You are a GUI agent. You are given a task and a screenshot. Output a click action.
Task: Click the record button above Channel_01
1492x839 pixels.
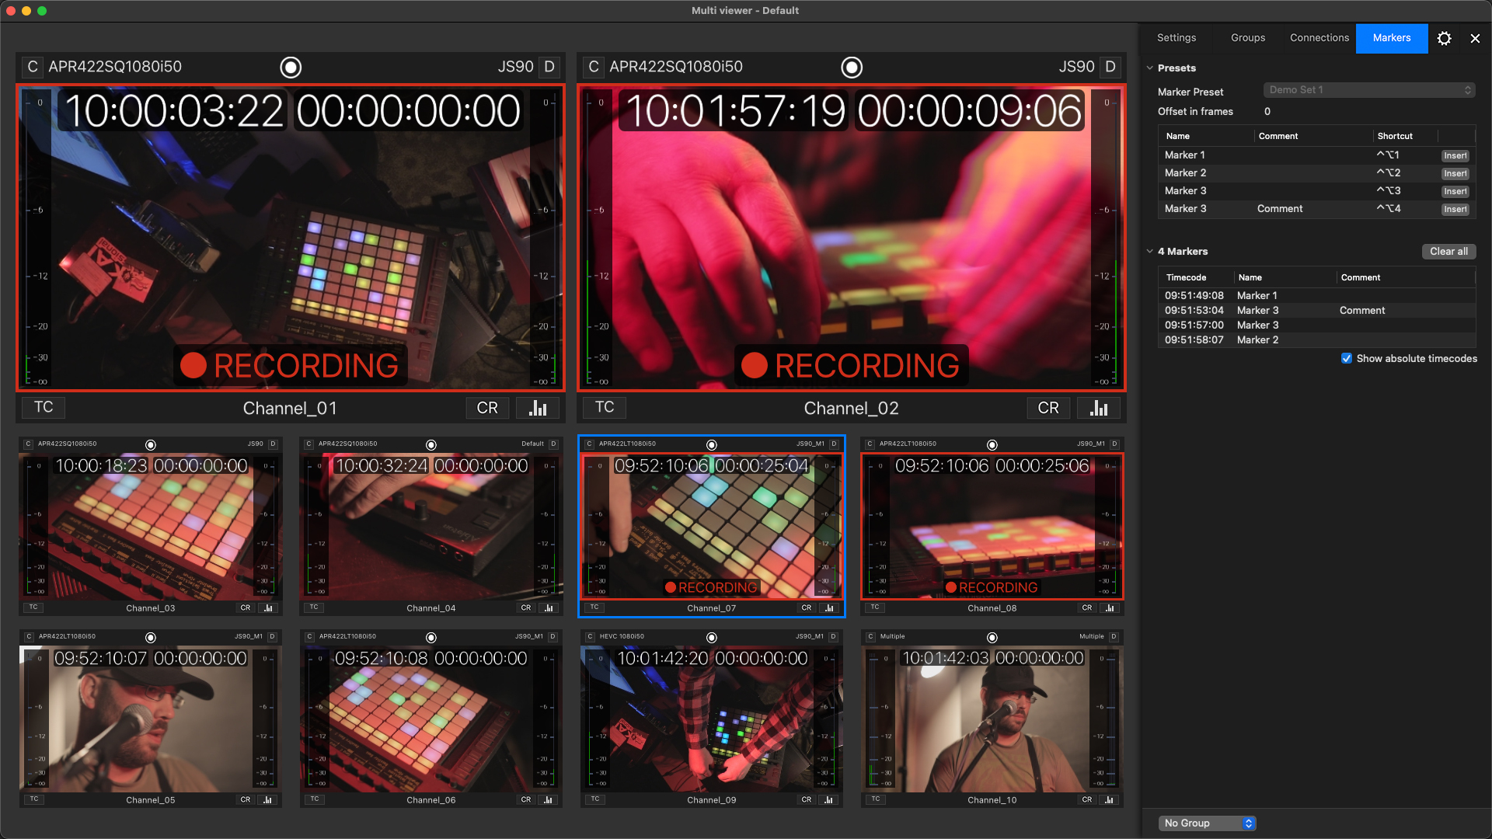[291, 68]
